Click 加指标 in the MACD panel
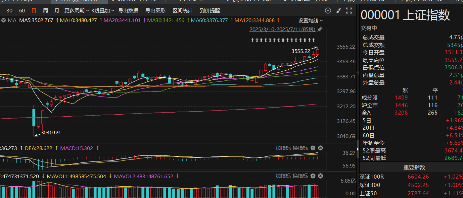463x198 pixels. coord(283,148)
